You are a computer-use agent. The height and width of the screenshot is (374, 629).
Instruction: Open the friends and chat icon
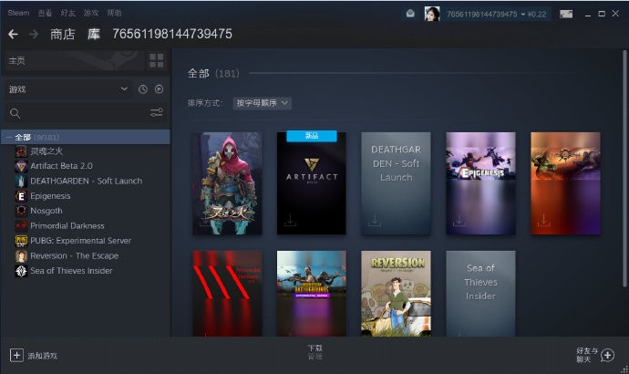click(x=608, y=355)
